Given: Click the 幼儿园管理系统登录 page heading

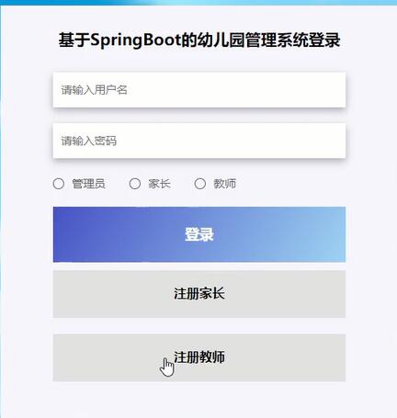Looking at the screenshot, I should (x=199, y=40).
